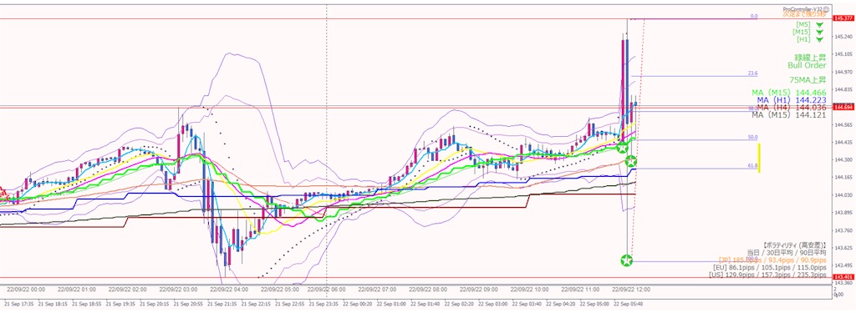The image size is (856, 313).
Task: Click the [JP] volatility pips row
Action: (773, 260)
